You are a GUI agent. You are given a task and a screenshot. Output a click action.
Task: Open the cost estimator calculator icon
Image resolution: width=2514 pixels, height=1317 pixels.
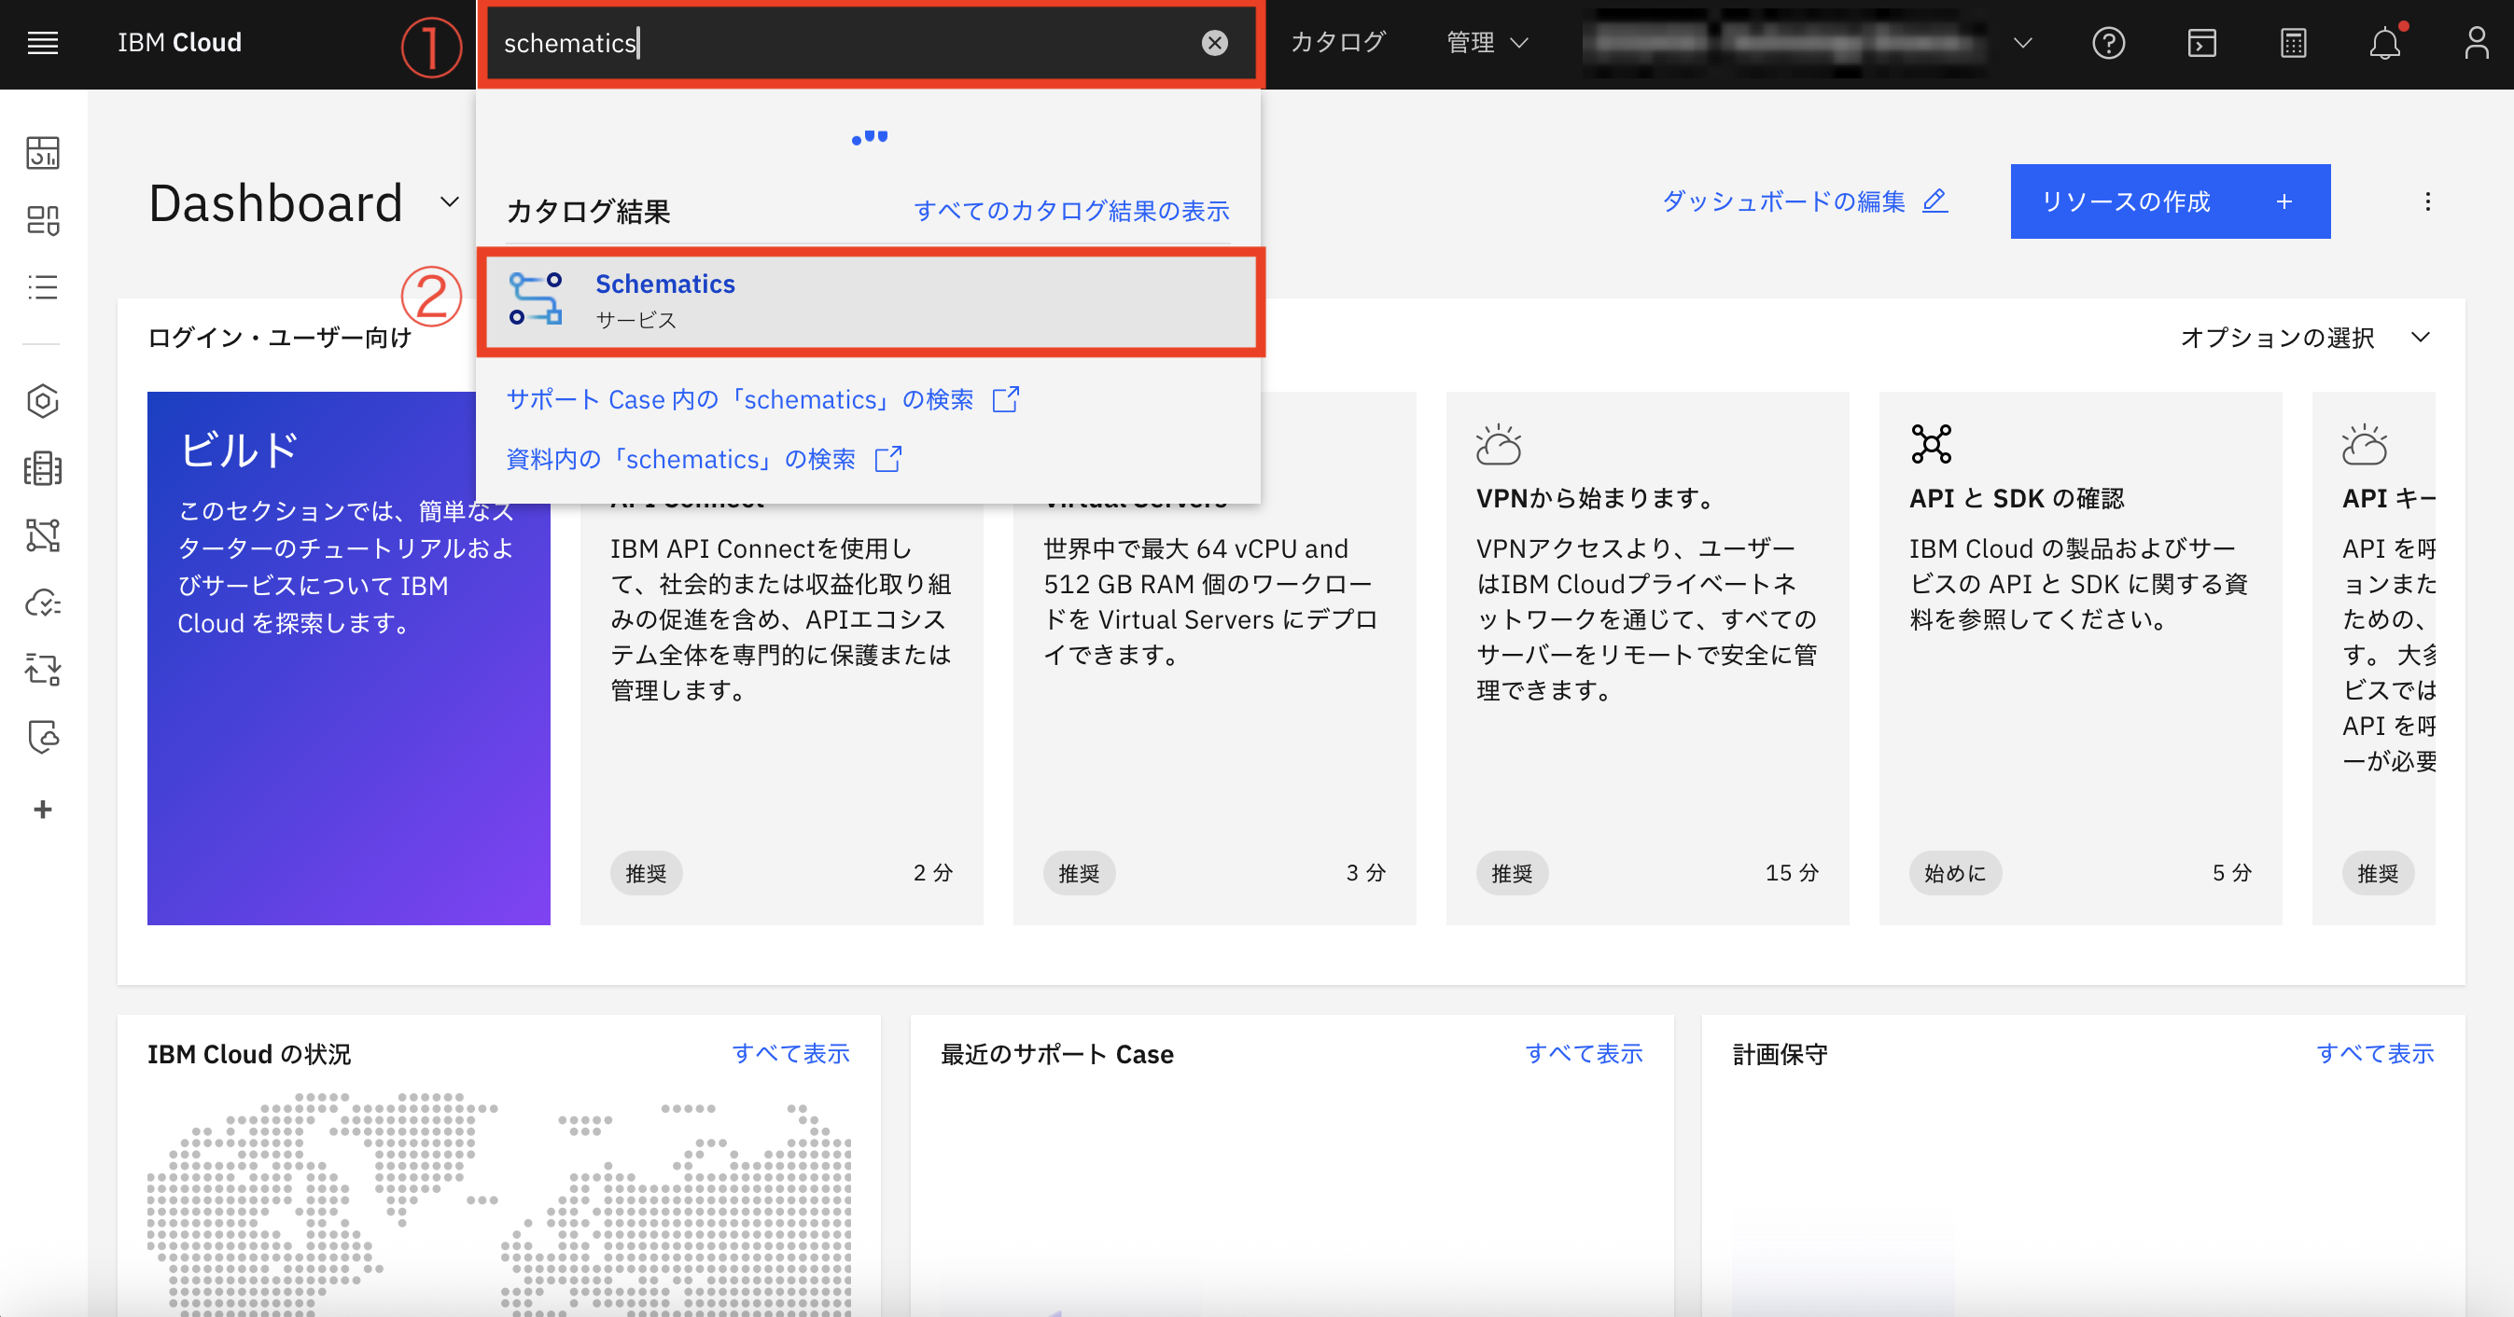pos(2294,43)
